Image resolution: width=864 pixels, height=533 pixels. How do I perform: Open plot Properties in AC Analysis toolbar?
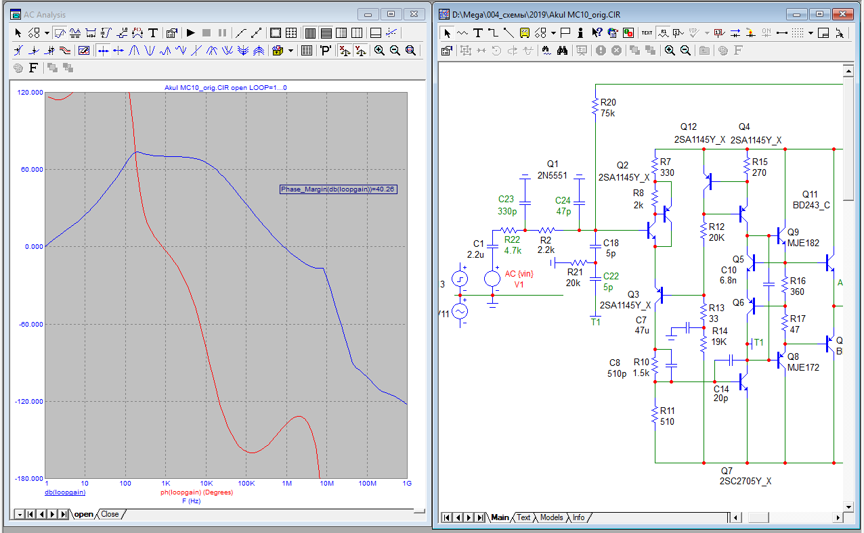[x=172, y=32]
